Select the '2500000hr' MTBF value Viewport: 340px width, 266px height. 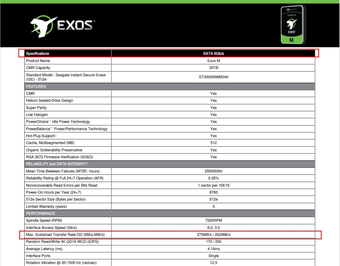coord(213,171)
